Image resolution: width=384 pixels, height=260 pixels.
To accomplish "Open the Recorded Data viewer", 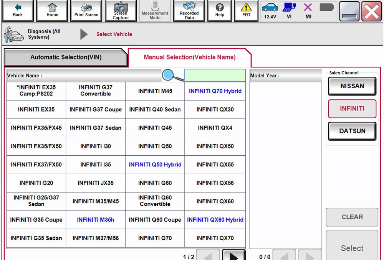I will point(189,10).
